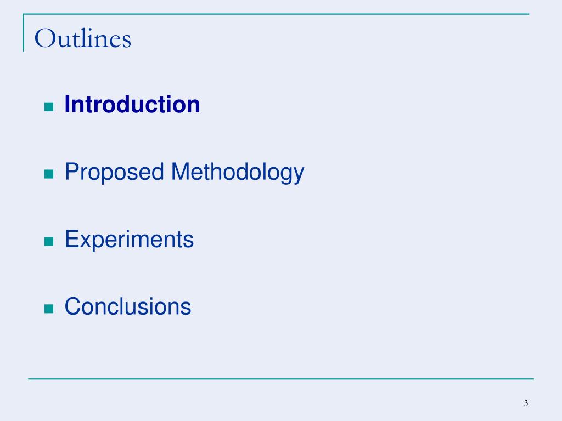Click the word Methodology
The height and width of the screenshot is (421, 562).
238,173
